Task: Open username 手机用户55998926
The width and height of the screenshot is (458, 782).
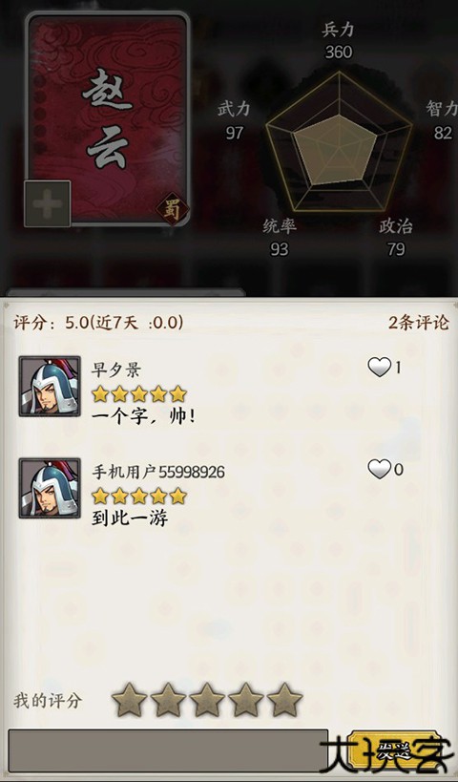Action: click(x=158, y=472)
